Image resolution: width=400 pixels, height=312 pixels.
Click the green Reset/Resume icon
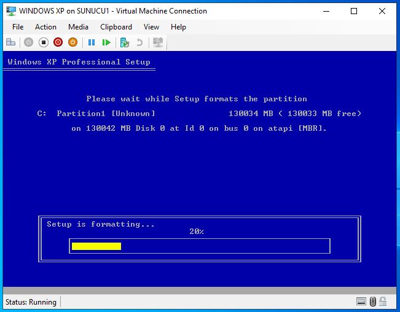pyautogui.click(x=106, y=42)
